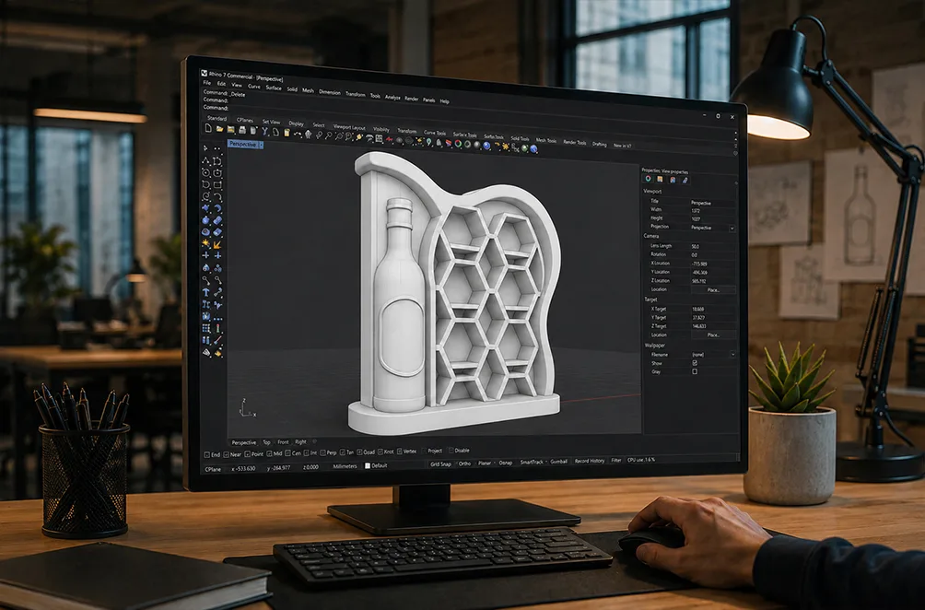Select the Cut scissors icon
This screenshot has width=925, height=610.
pyautogui.click(x=264, y=131)
